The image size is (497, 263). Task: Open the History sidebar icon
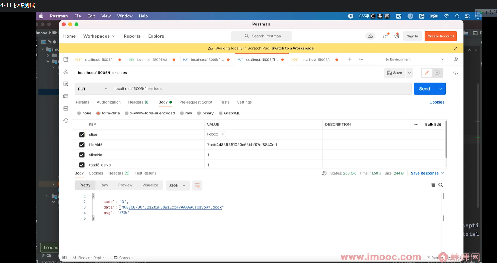(x=66, y=120)
